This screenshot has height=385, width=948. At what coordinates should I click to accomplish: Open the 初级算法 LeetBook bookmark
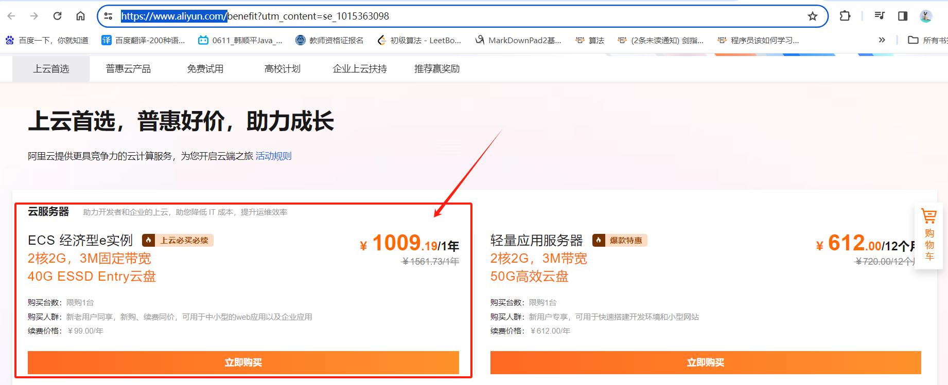419,40
